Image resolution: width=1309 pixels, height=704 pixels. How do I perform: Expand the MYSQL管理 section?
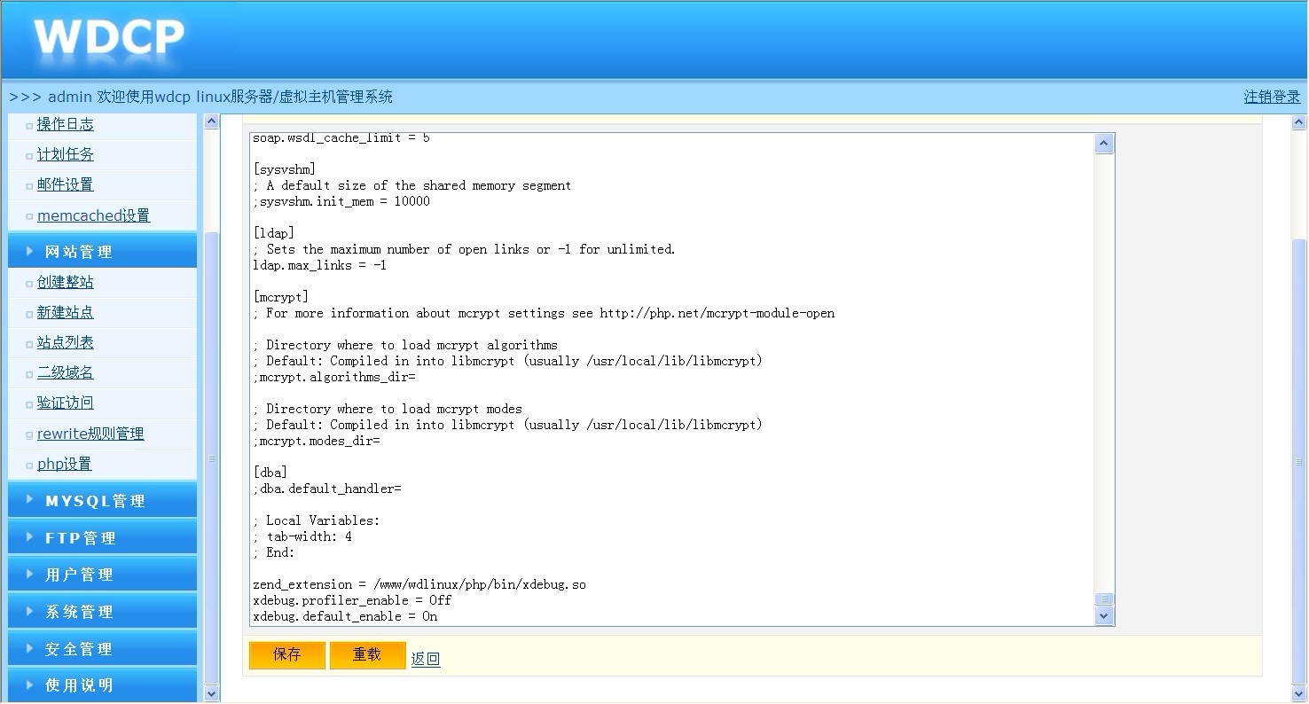pyautogui.click(x=95, y=501)
